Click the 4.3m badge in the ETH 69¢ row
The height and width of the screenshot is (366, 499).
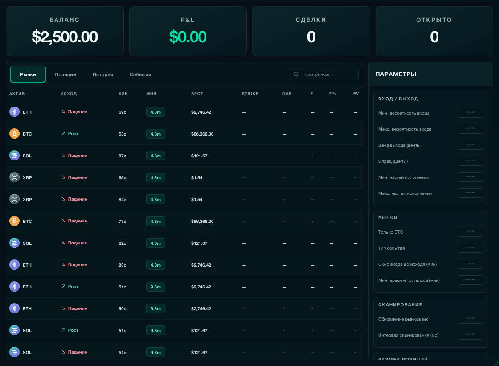tap(155, 112)
